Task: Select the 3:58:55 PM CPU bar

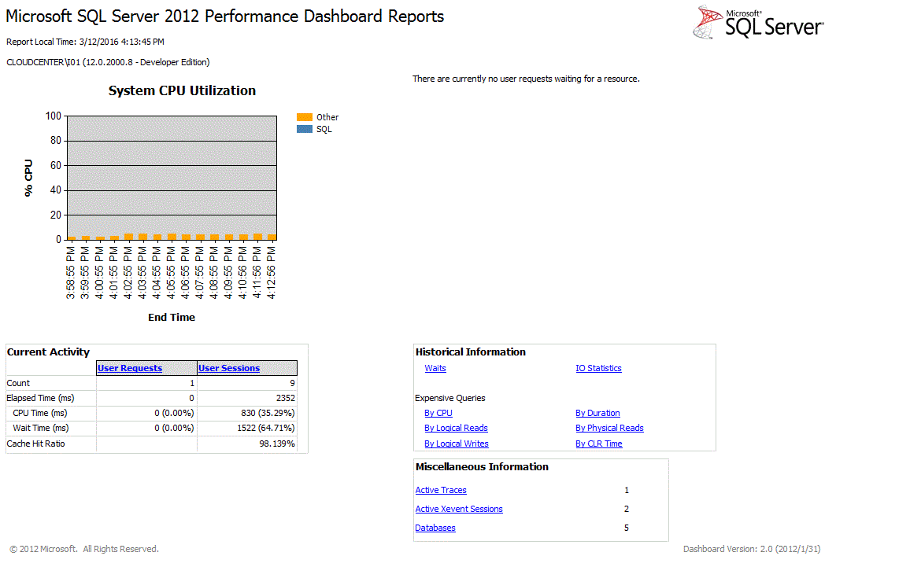Action: click(x=72, y=237)
